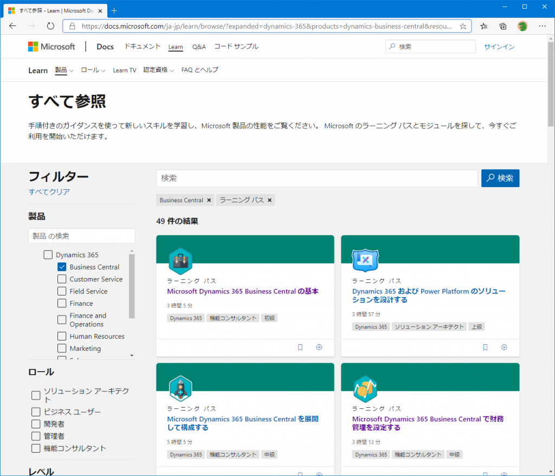Screen dimensions: 555x476
Task: Expand the ロール navigation dropdown
Action: [x=93, y=70]
